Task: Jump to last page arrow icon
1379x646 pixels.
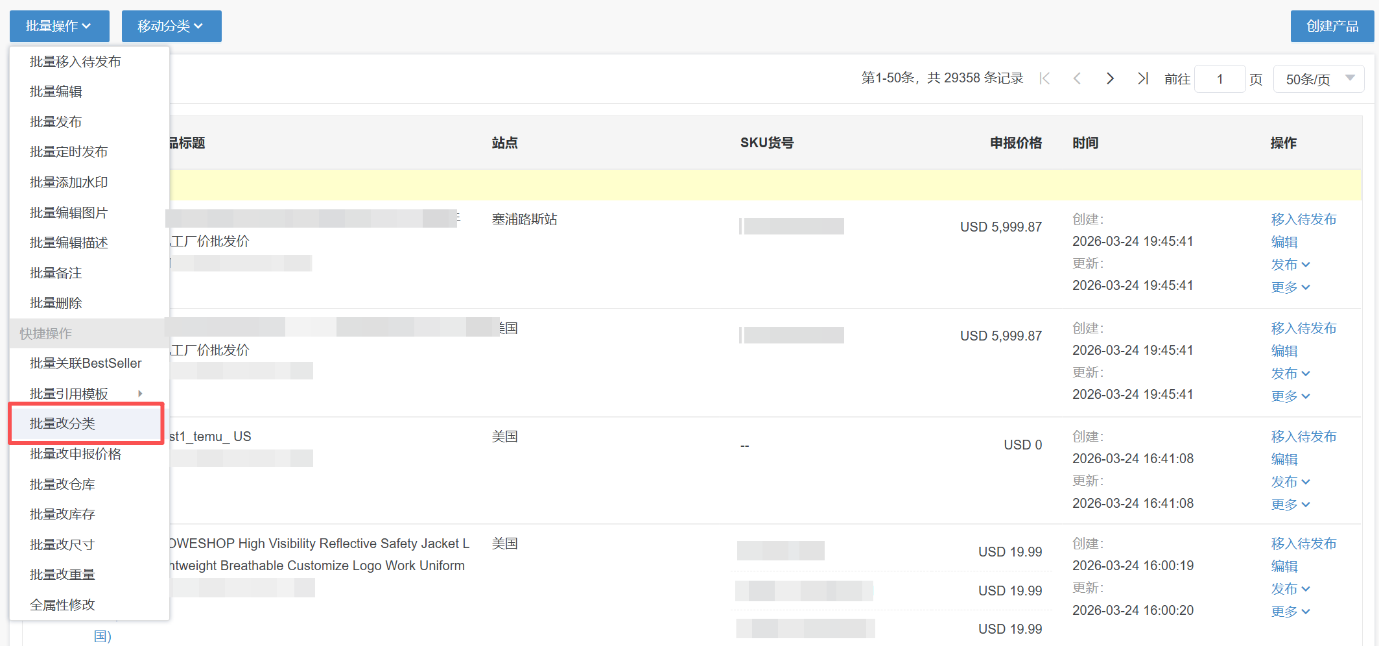Action: [x=1143, y=78]
